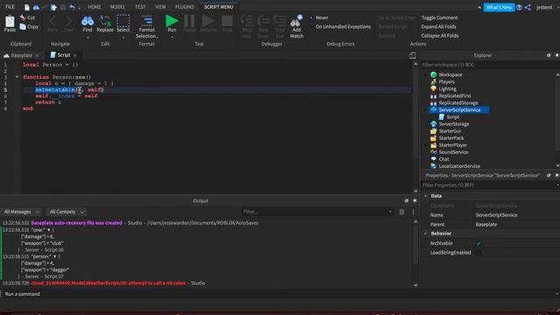Toggle the Archivable checkbox
Image resolution: width=560 pixels, height=315 pixels.
click(x=479, y=243)
